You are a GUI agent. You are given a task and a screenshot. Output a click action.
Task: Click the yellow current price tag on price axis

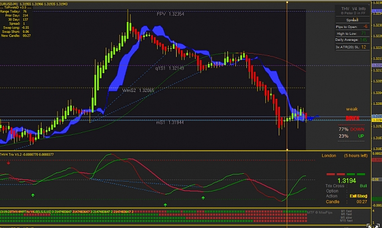click(377, 120)
